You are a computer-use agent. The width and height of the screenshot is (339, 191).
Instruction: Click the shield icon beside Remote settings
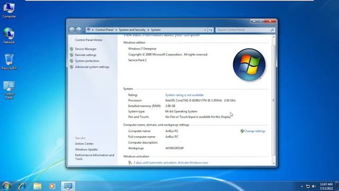(x=72, y=55)
